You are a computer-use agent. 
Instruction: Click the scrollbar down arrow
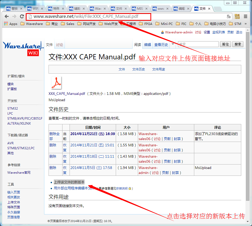pyautogui.click(x=248, y=222)
